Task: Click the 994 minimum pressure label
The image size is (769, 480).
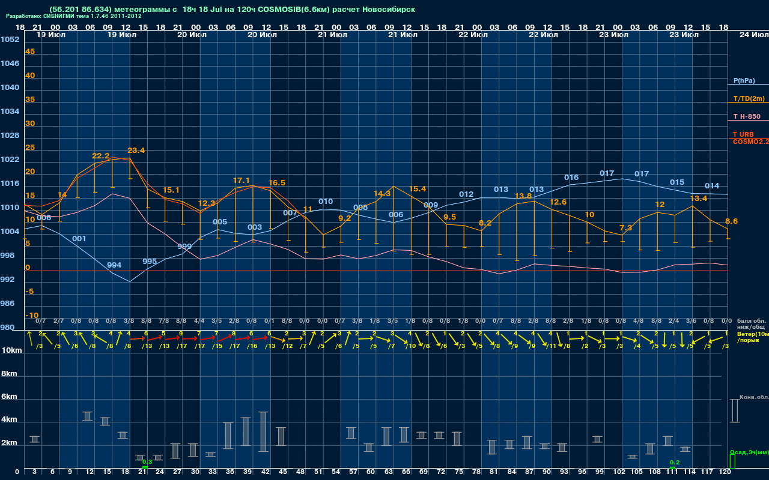Action: [x=114, y=265]
